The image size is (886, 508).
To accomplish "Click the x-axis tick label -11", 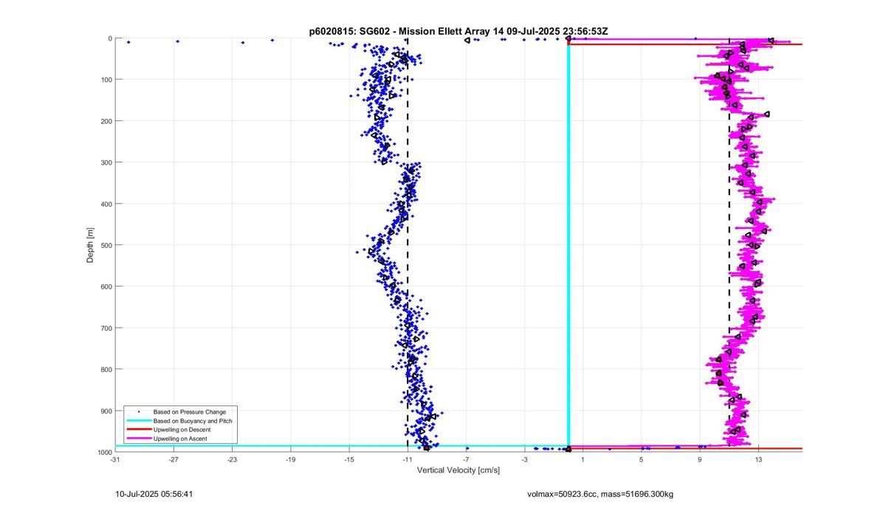I will click(408, 460).
